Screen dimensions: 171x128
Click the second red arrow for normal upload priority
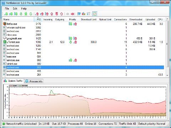42,14
